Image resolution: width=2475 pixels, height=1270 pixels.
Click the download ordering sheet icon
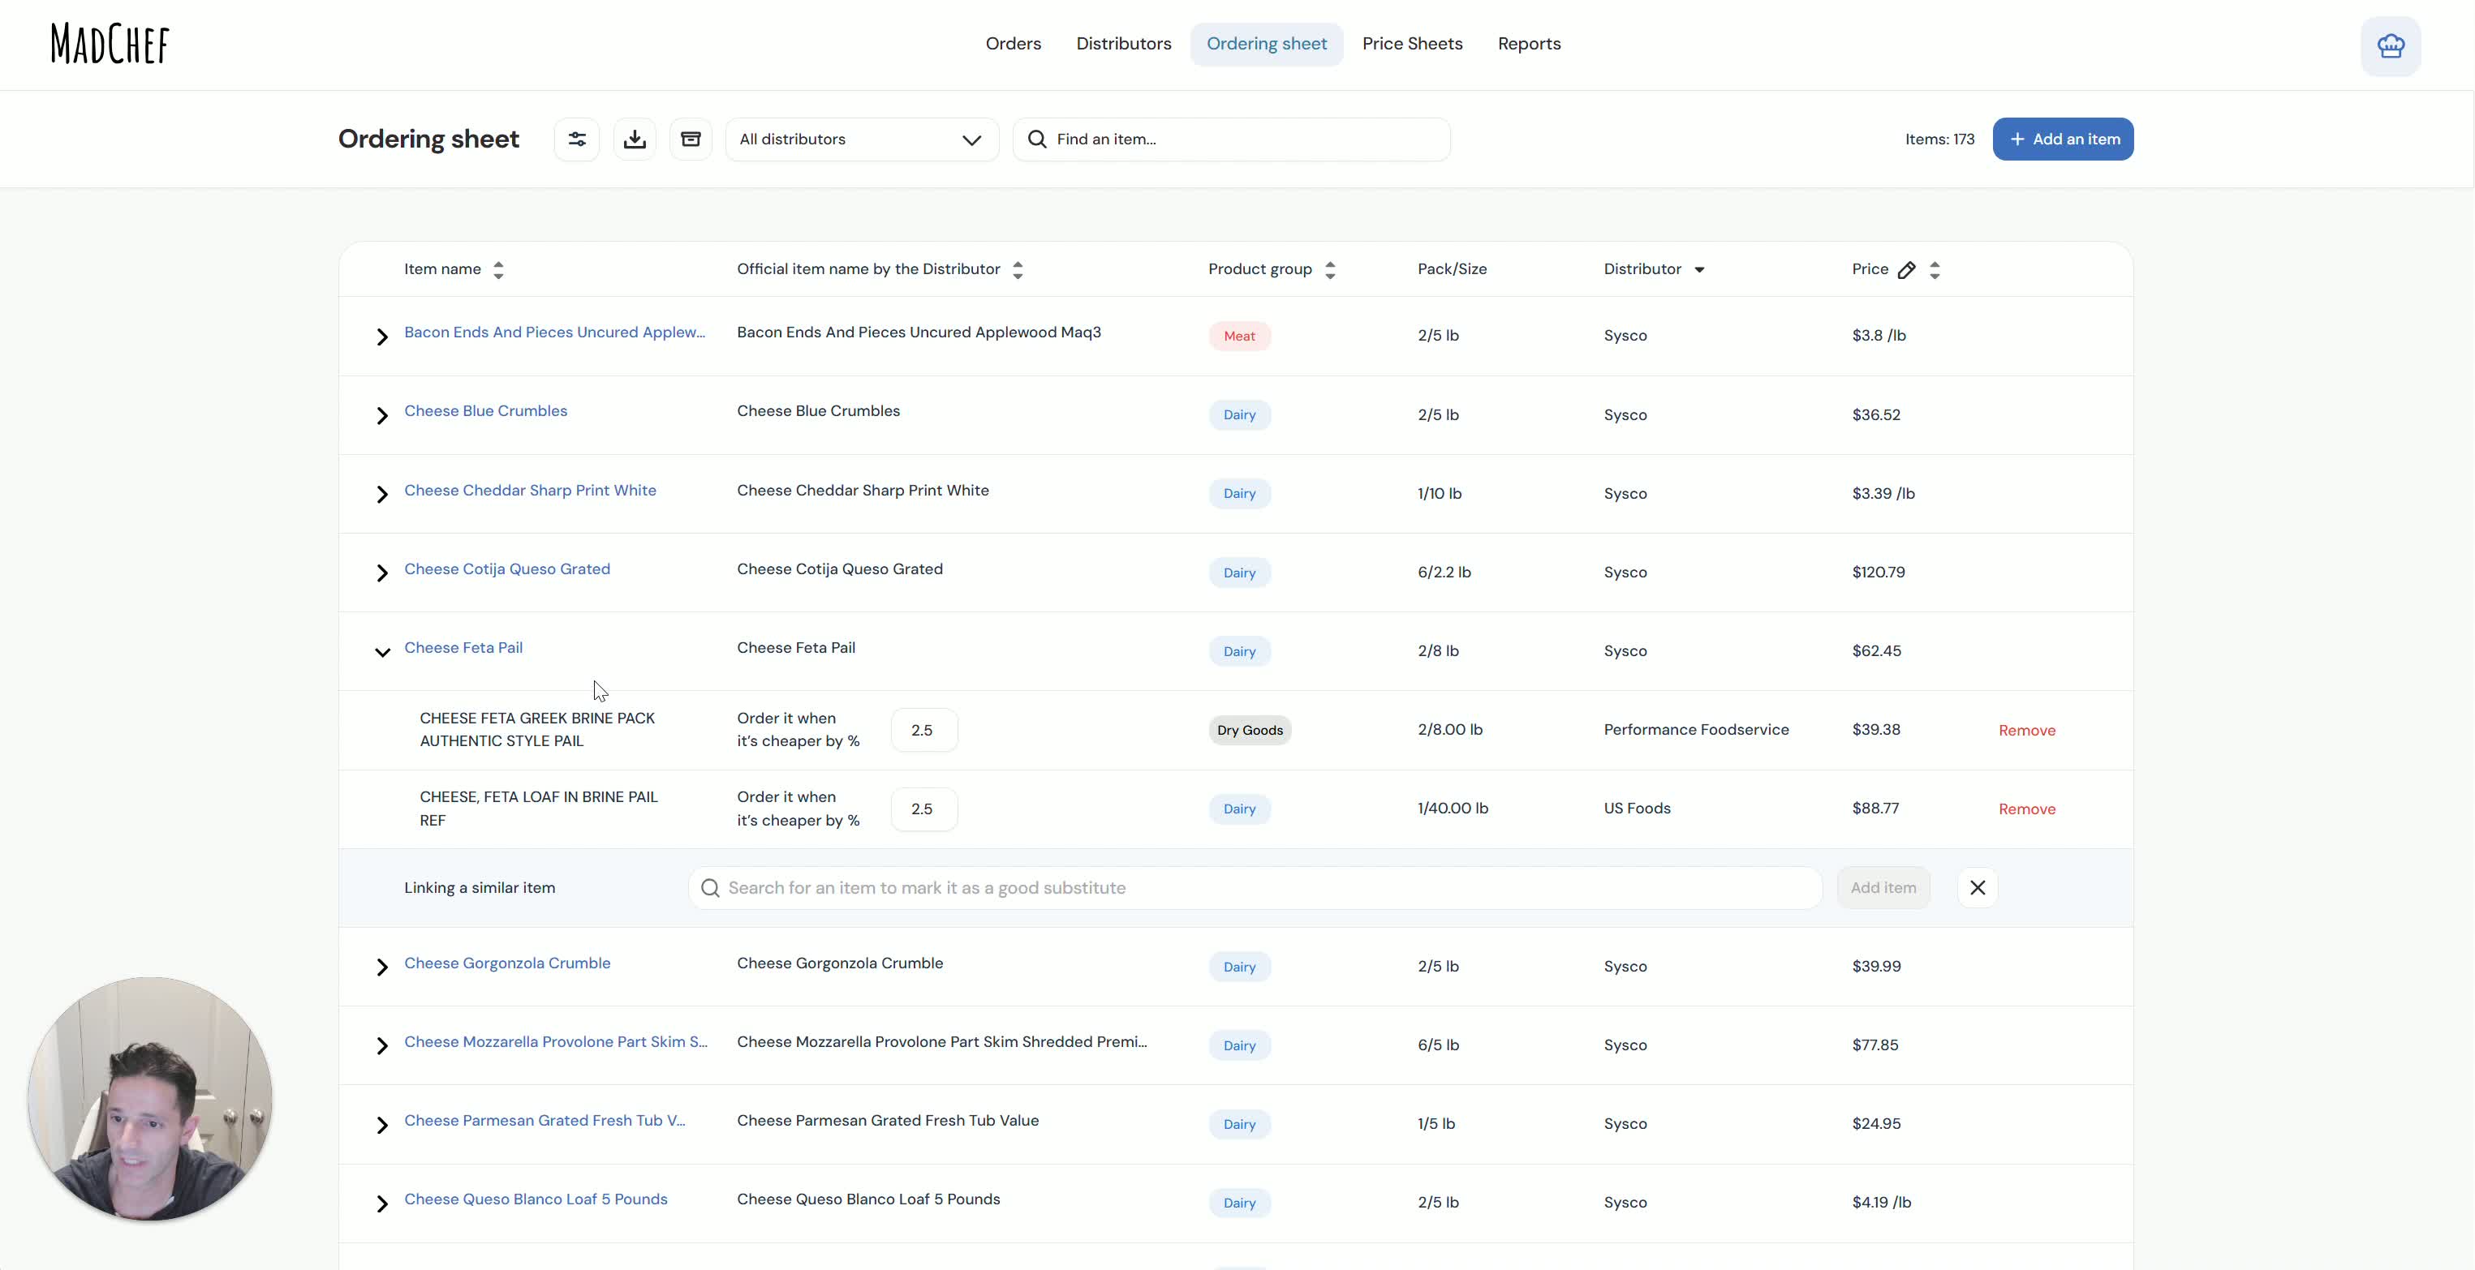pos(634,139)
